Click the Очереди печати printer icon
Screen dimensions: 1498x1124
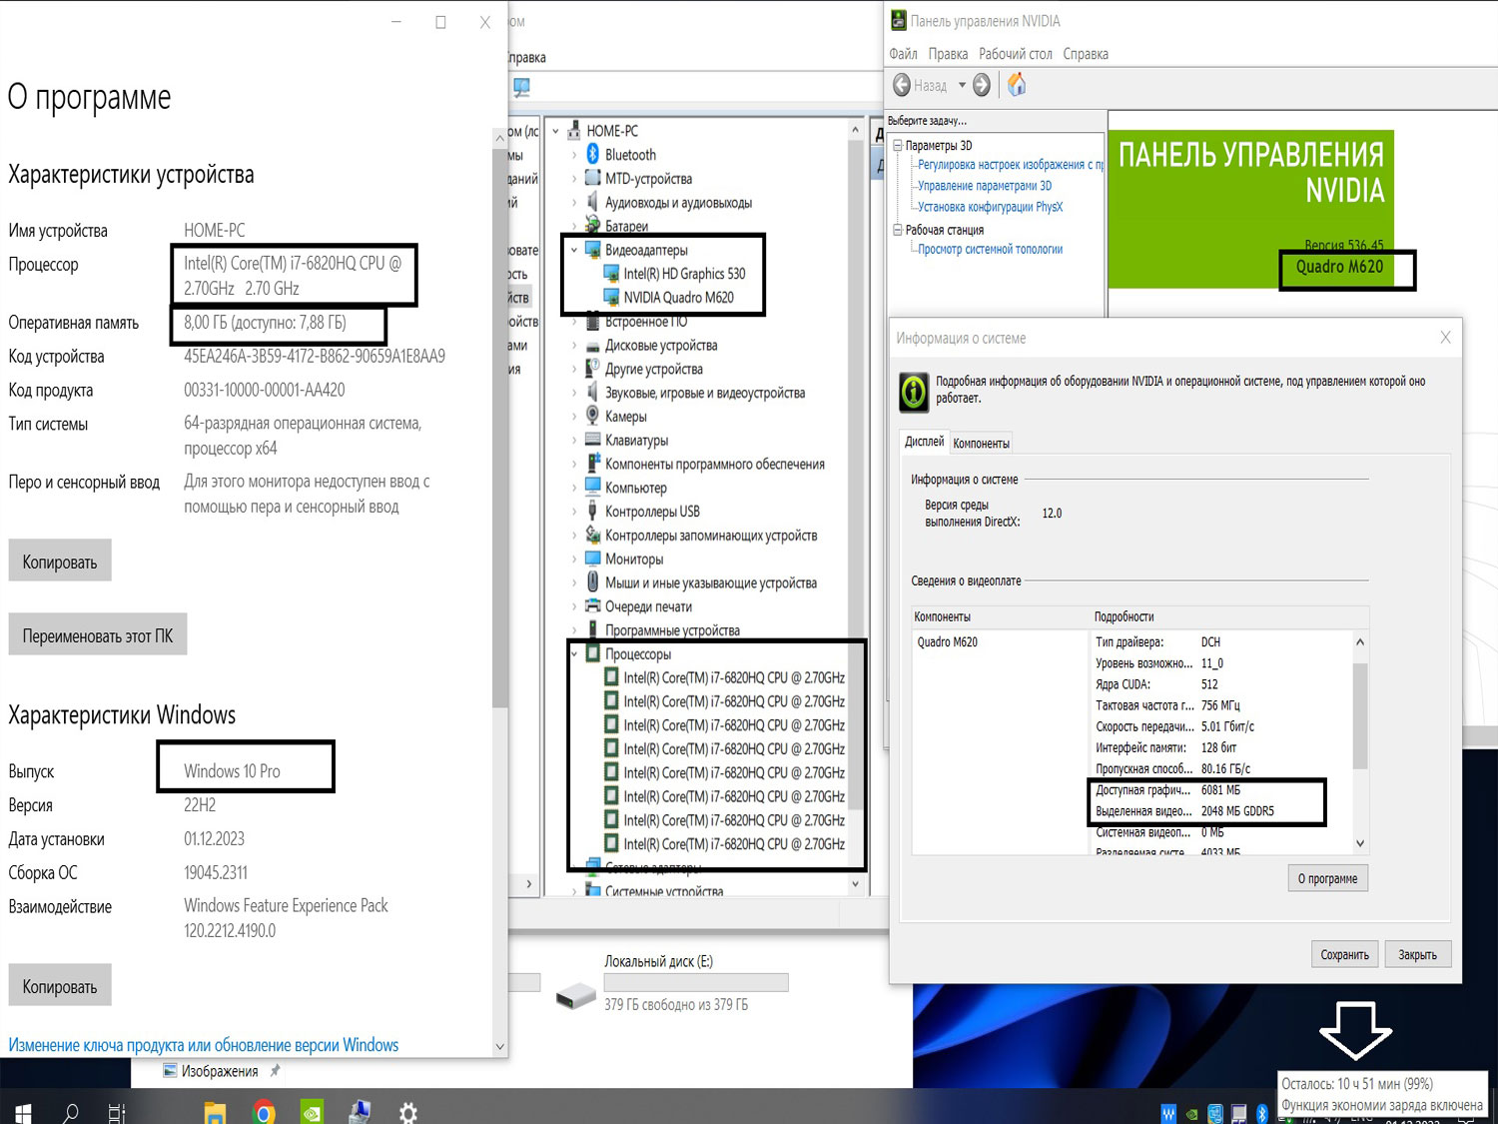pyautogui.click(x=592, y=606)
